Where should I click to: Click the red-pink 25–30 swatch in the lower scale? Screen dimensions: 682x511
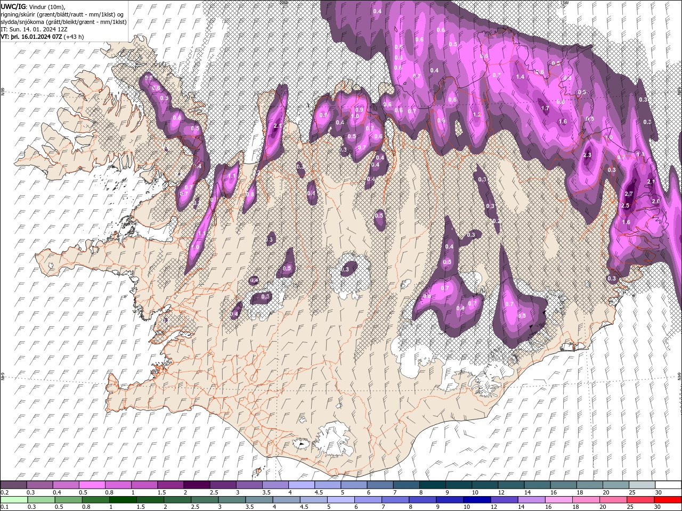pos(640,499)
